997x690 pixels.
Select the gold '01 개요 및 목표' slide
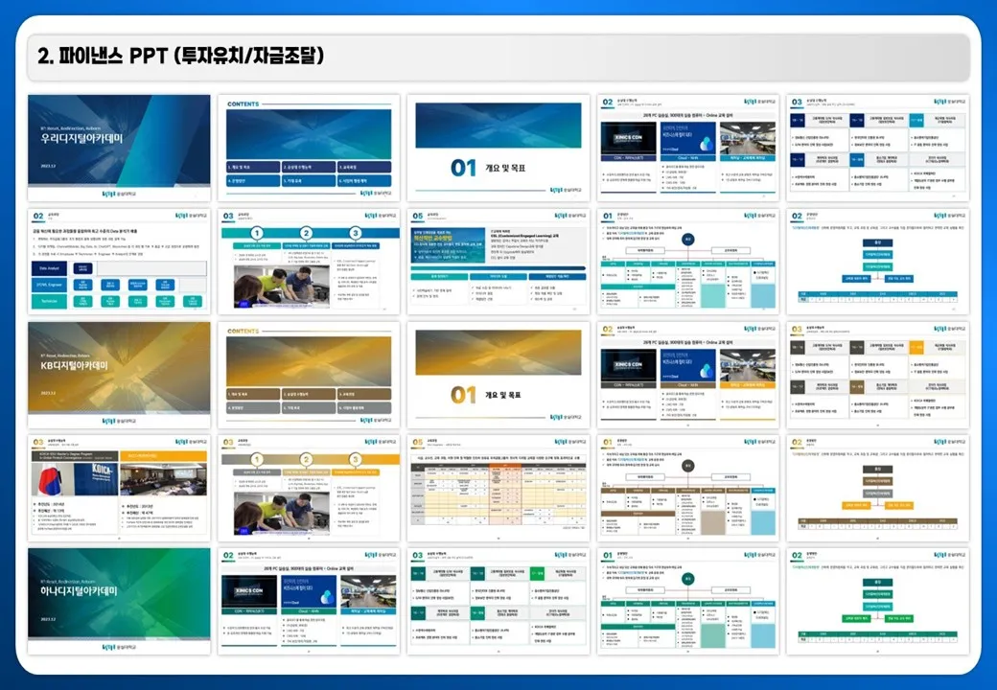coord(498,375)
